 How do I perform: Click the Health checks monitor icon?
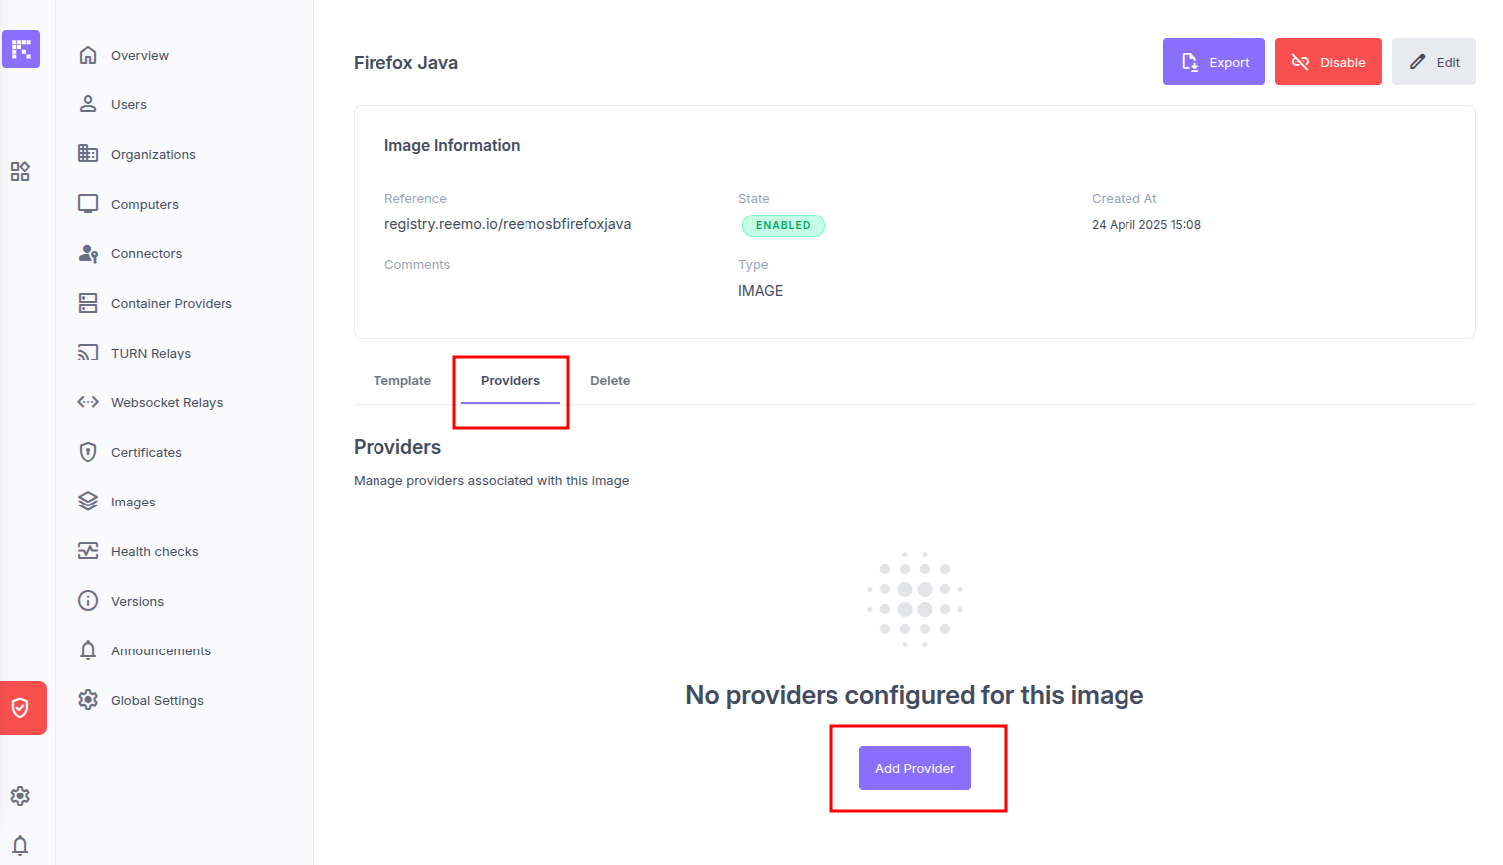pyautogui.click(x=88, y=551)
